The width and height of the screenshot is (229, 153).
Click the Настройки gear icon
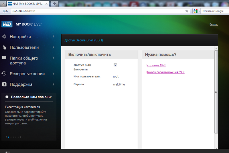point(4,37)
